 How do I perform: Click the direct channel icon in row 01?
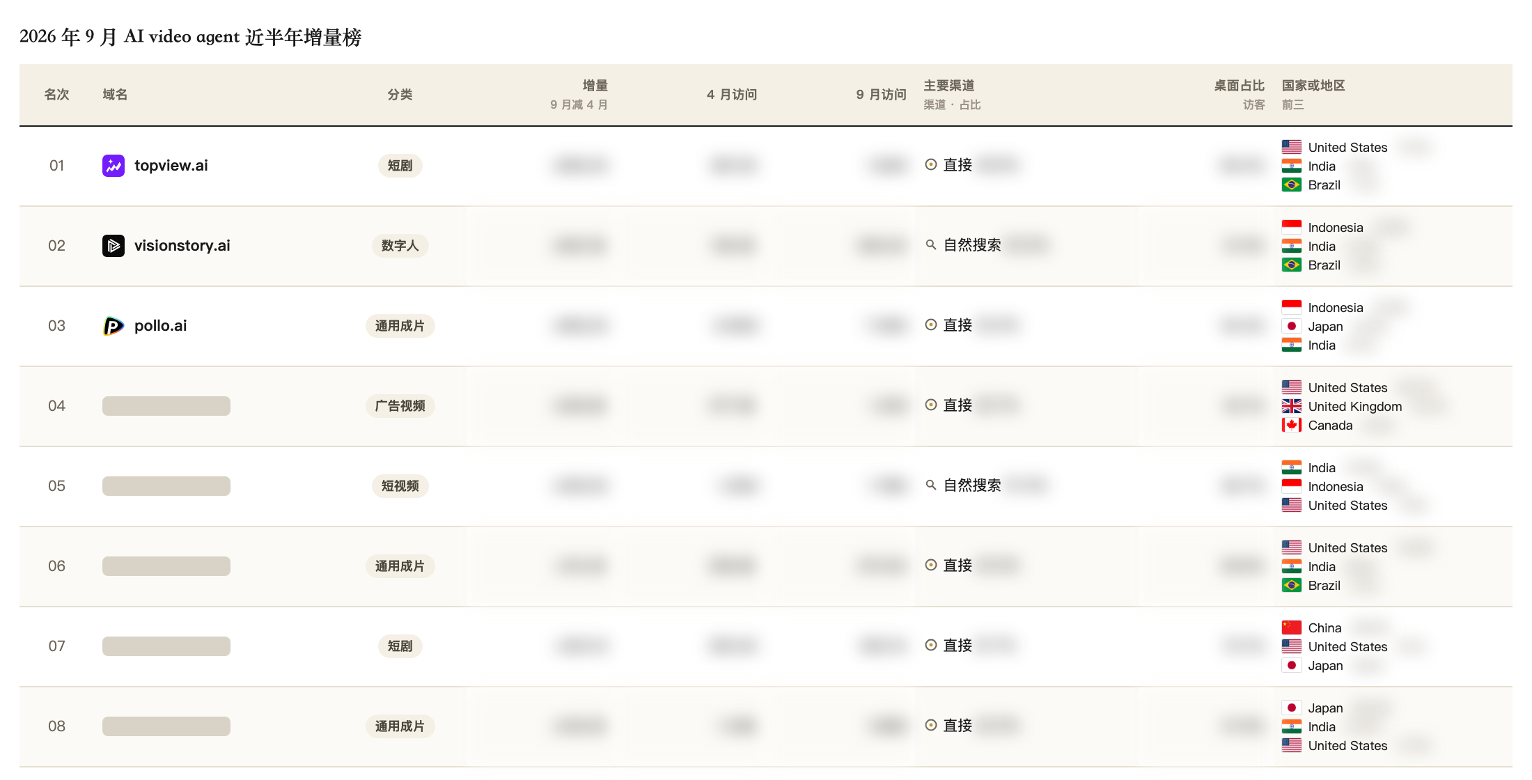pos(931,165)
